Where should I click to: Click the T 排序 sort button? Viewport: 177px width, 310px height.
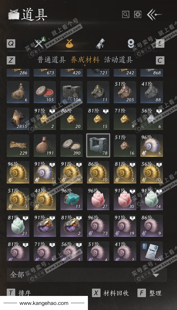(x=19, y=293)
